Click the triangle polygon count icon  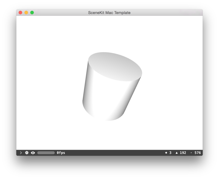[x=177, y=153]
